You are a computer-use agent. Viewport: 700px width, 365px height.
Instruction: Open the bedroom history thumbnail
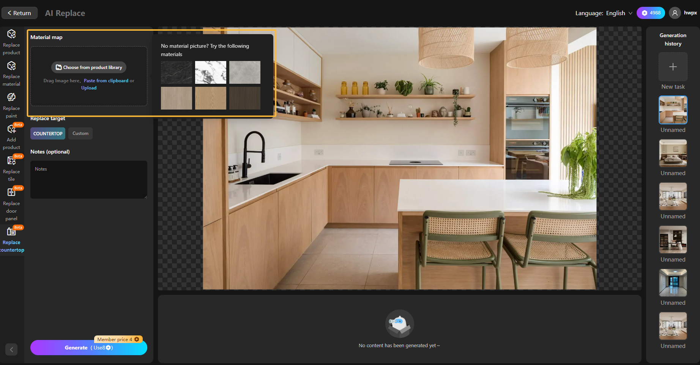tap(673, 153)
